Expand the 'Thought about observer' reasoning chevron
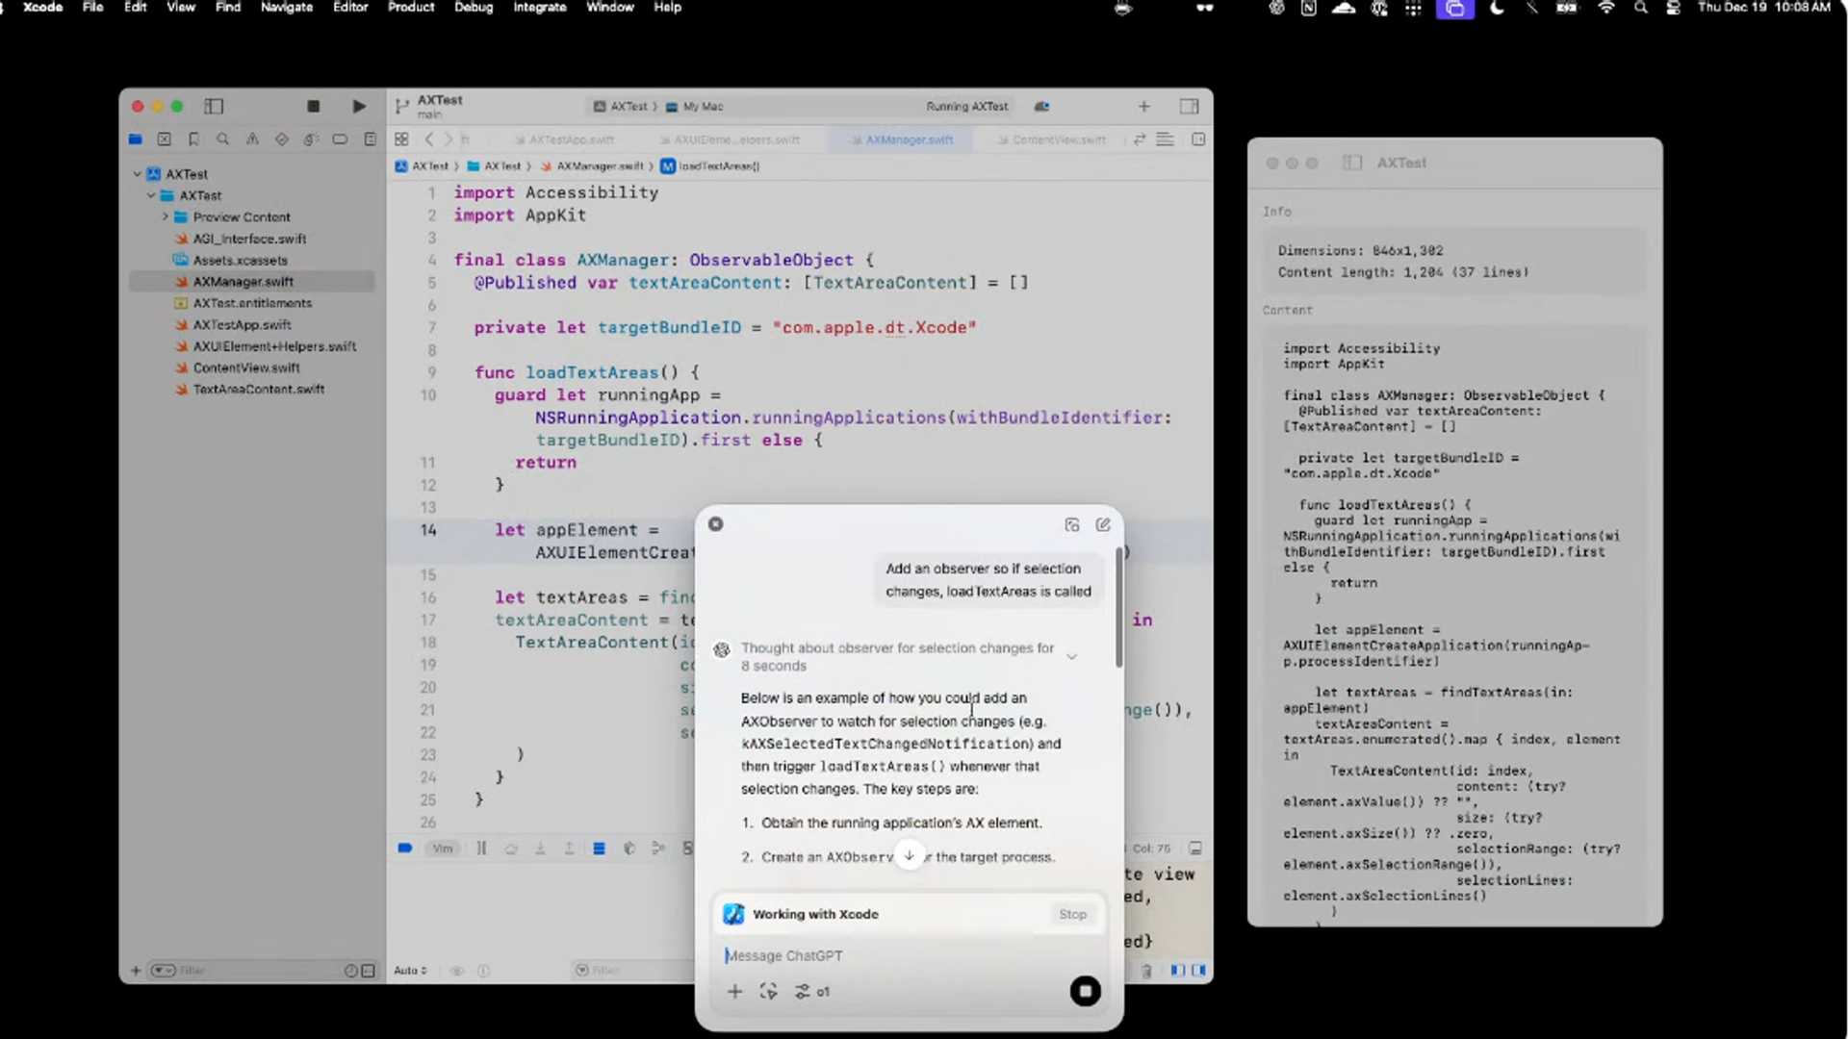The height and width of the screenshot is (1039, 1848). click(1071, 656)
